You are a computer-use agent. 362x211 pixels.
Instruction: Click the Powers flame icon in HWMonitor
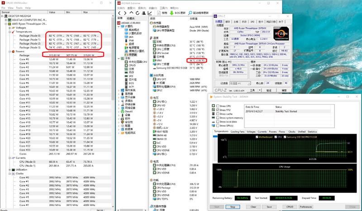point(13,52)
